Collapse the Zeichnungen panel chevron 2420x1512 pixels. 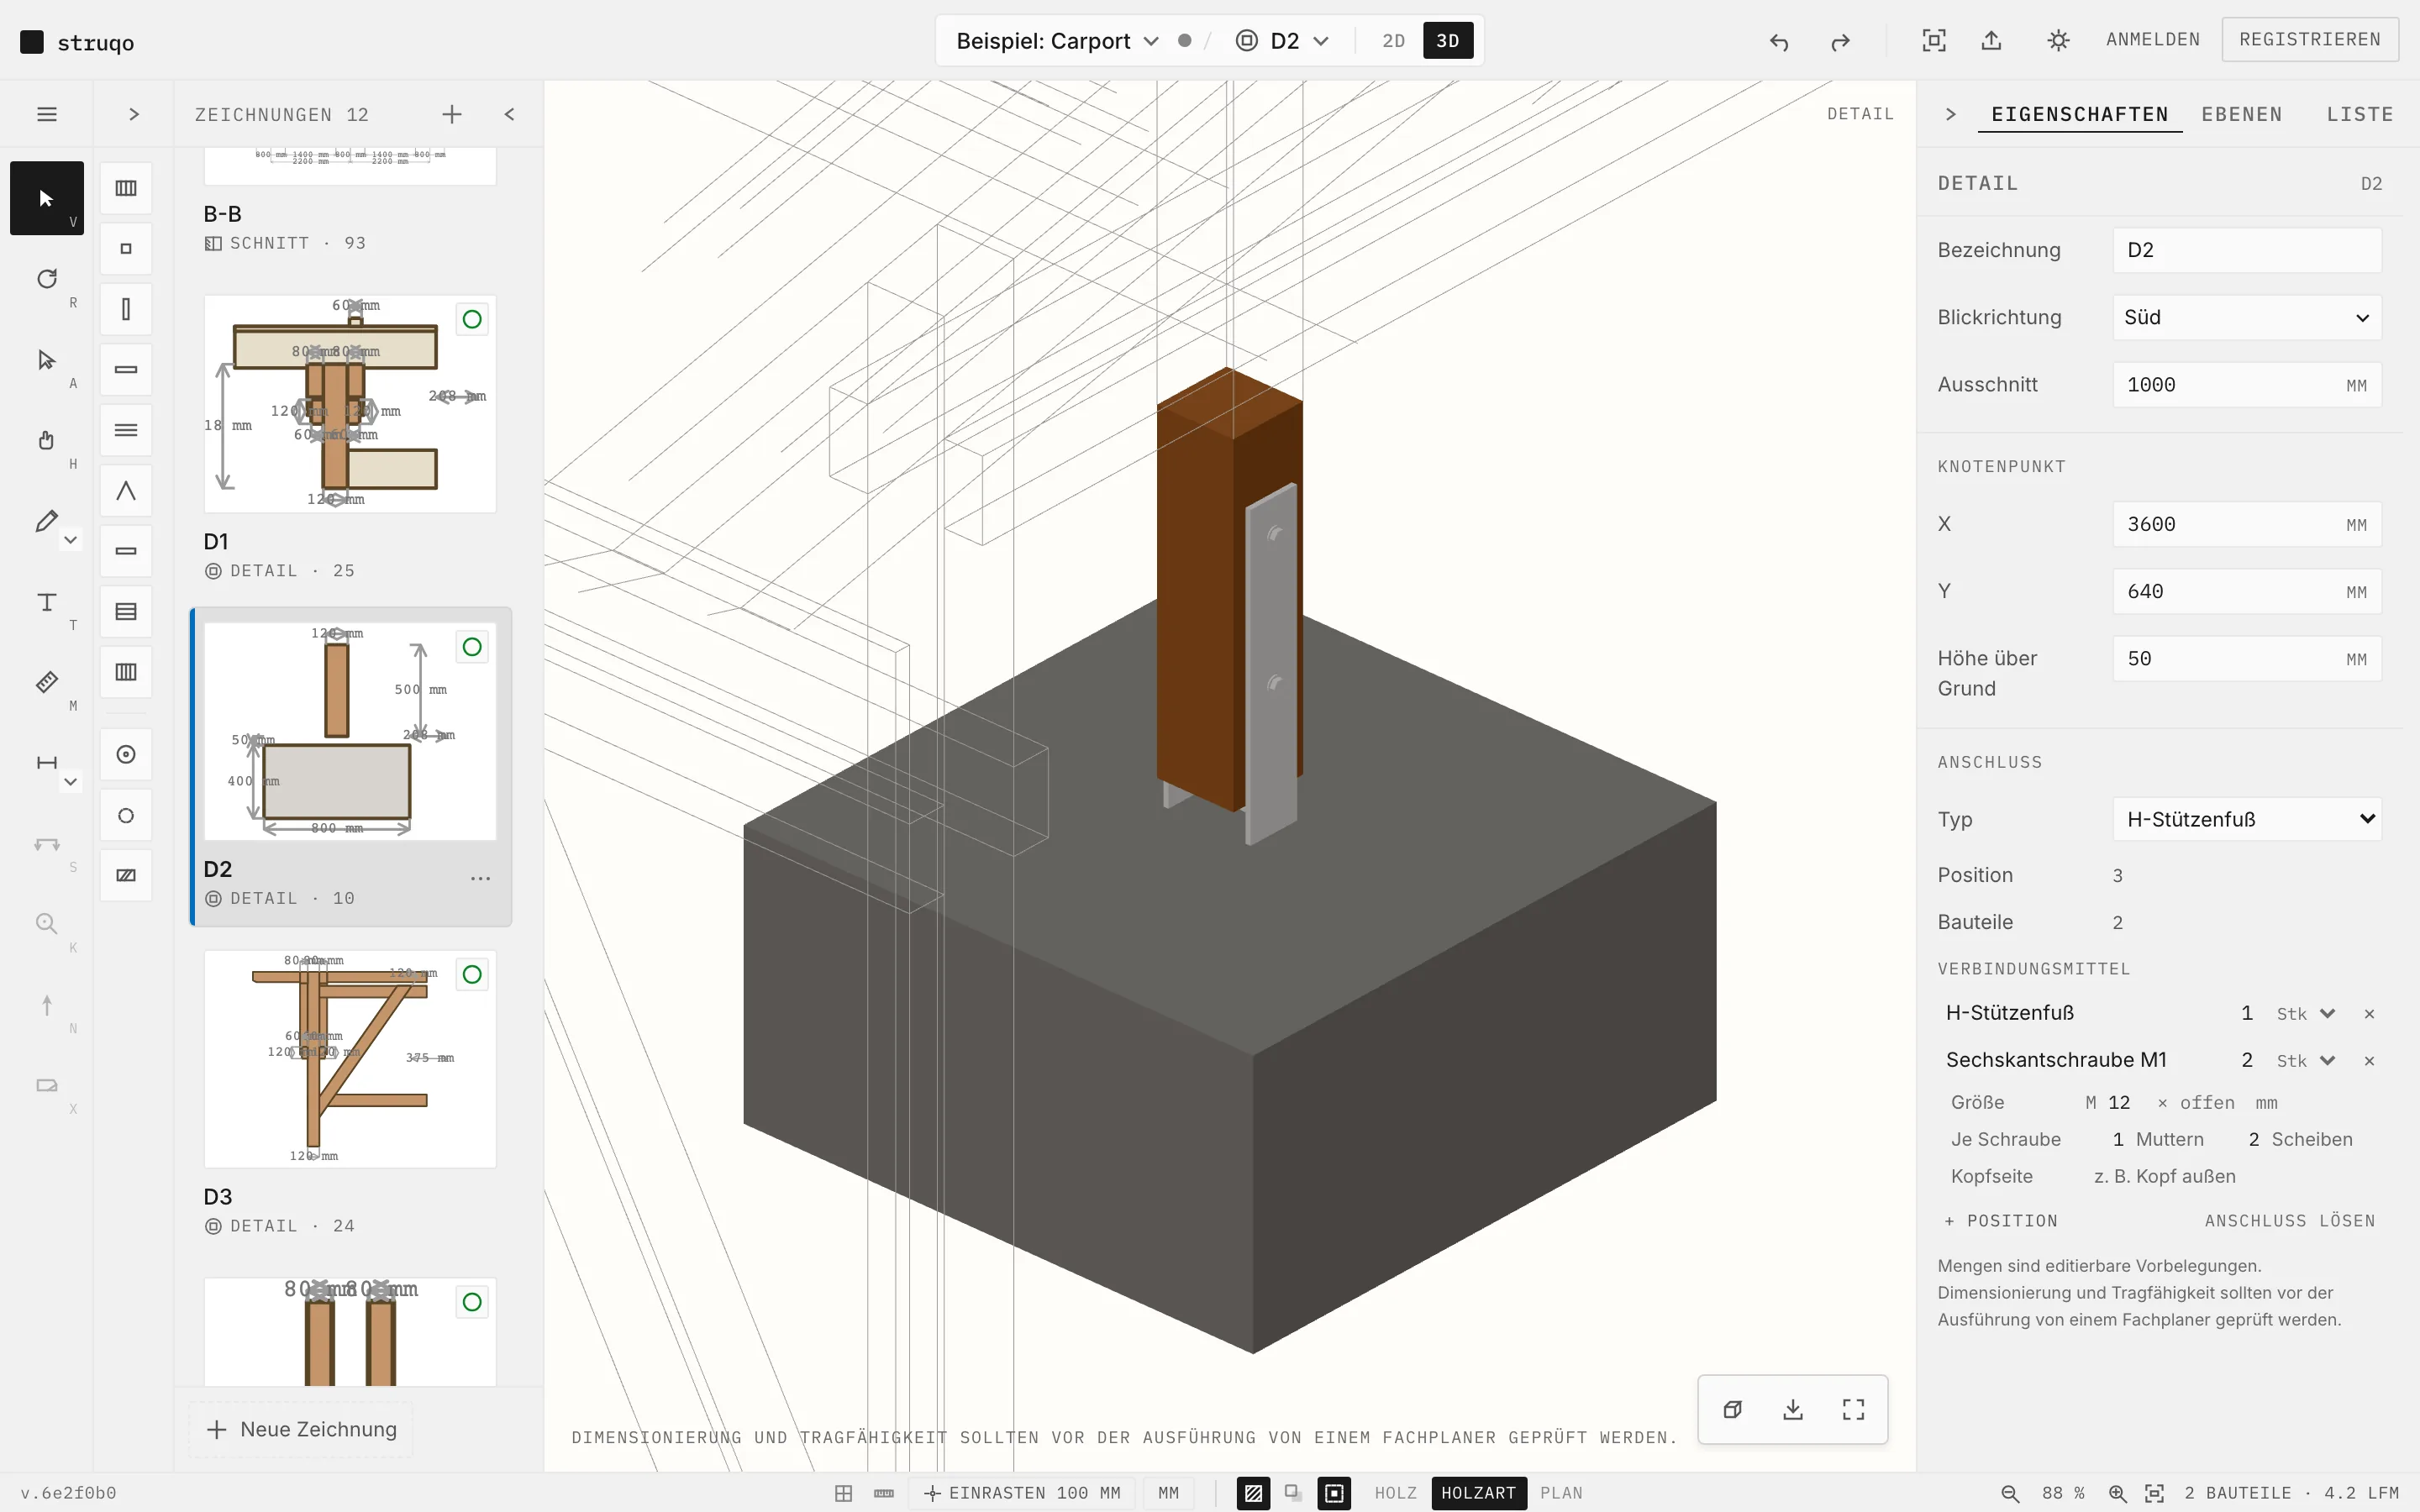(510, 114)
